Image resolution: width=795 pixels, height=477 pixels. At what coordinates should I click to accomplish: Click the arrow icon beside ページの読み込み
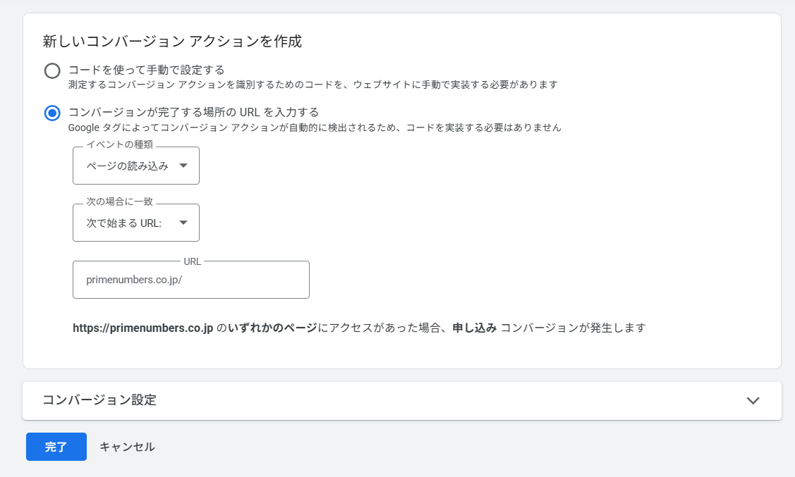tap(183, 166)
